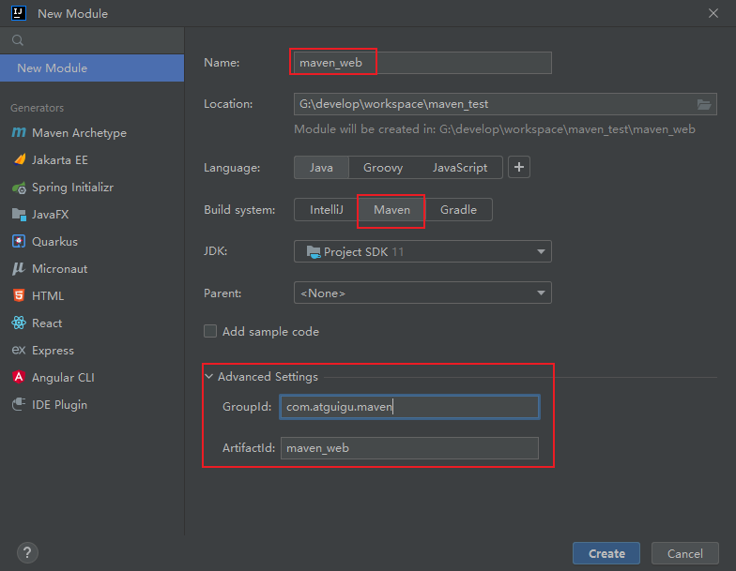Select the React generator
This screenshot has width=736, height=571.
tap(92, 323)
